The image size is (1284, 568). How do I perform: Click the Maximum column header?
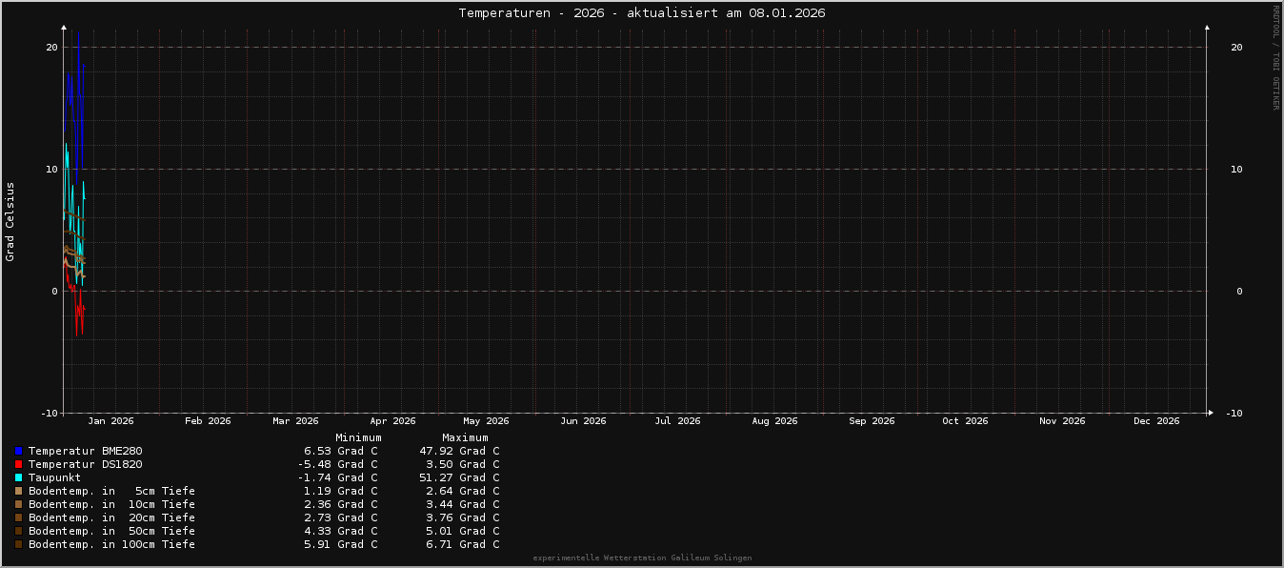click(x=465, y=437)
